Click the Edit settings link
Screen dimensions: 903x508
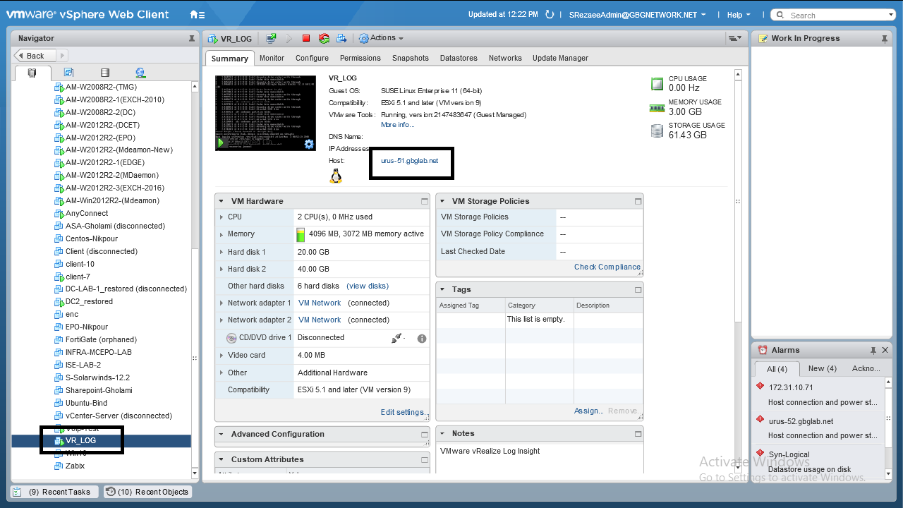pyautogui.click(x=404, y=412)
